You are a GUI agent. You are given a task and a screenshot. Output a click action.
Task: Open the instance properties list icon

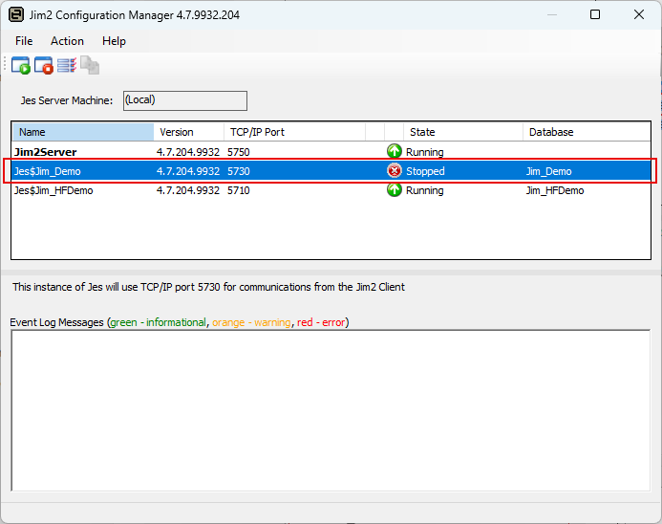67,65
